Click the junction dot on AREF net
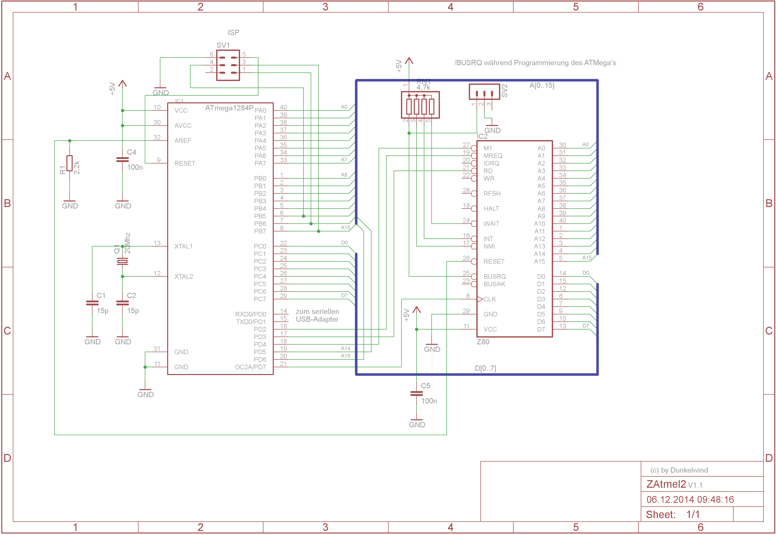 [70, 141]
